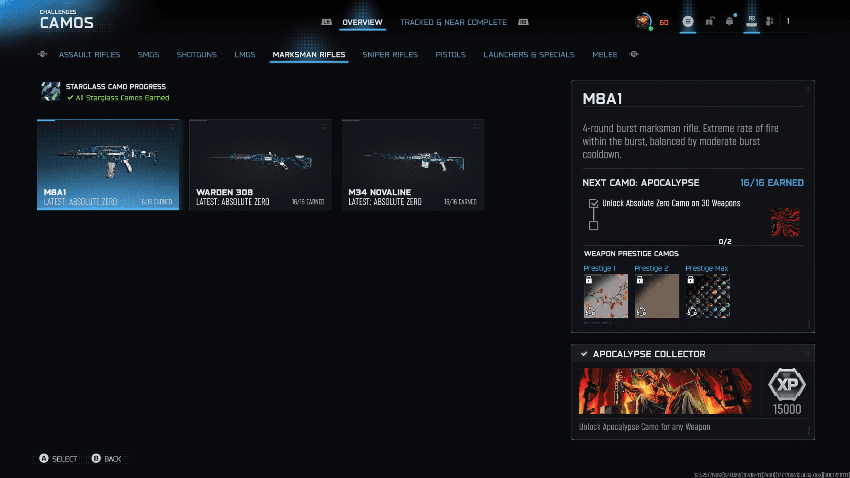Open the main menu hamburger icon

688,21
